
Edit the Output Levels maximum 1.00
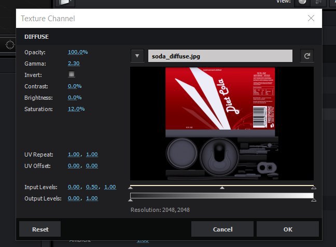pyautogui.click(x=92, y=198)
